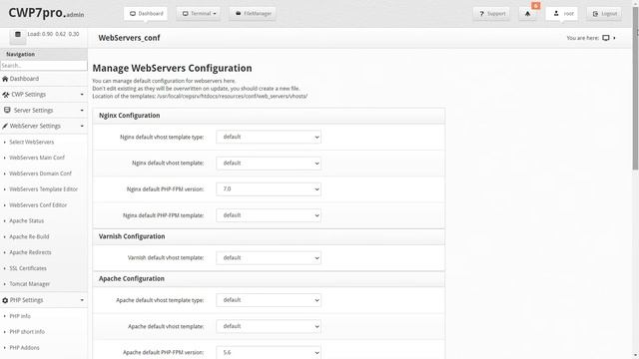Screen dimensions: 639x359
Task: Open Tomcat Manager page
Action: point(29,284)
